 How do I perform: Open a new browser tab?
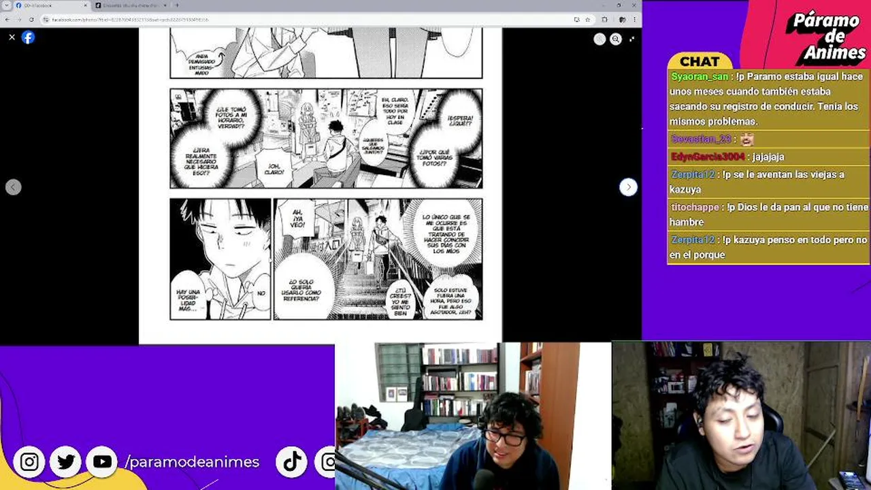click(177, 5)
